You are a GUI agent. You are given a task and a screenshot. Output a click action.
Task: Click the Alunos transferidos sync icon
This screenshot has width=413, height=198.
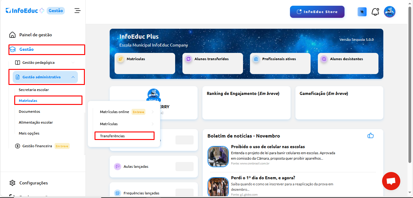pyautogui.click(x=188, y=59)
